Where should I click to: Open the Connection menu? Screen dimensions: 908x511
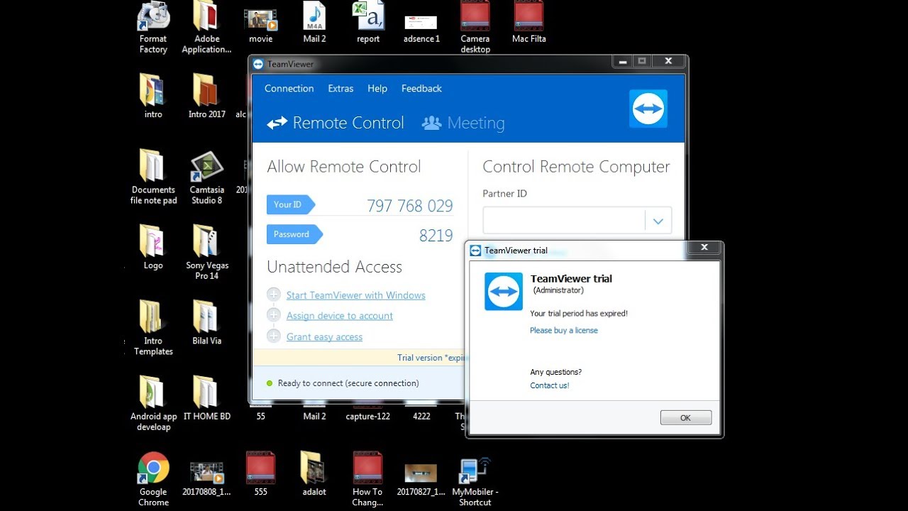tap(289, 89)
